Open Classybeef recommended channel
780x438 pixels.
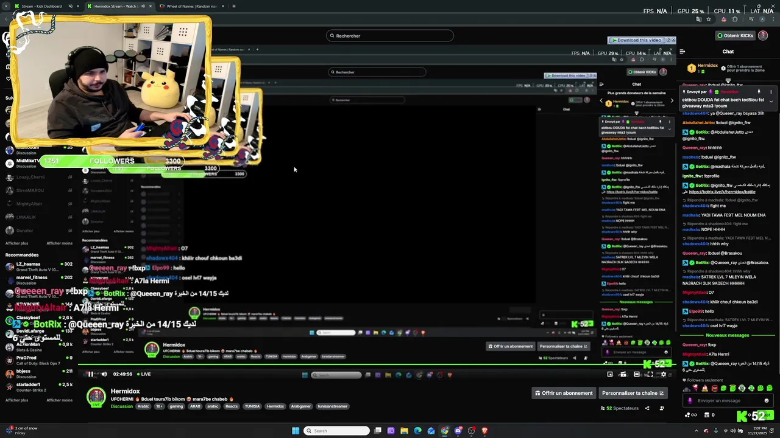coord(39,320)
